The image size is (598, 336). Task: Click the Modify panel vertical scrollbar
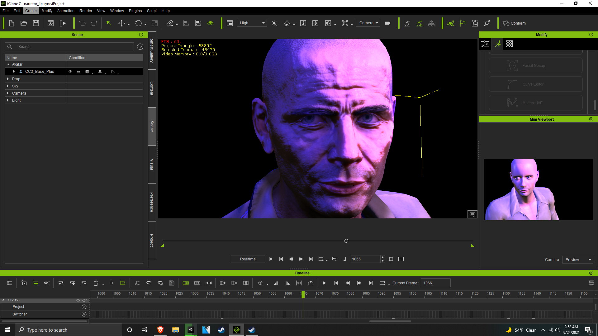pyautogui.click(x=595, y=105)
